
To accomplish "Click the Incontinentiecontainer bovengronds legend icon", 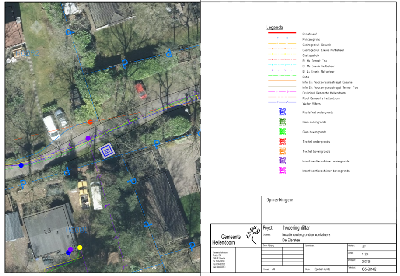I will coord(282,171).
